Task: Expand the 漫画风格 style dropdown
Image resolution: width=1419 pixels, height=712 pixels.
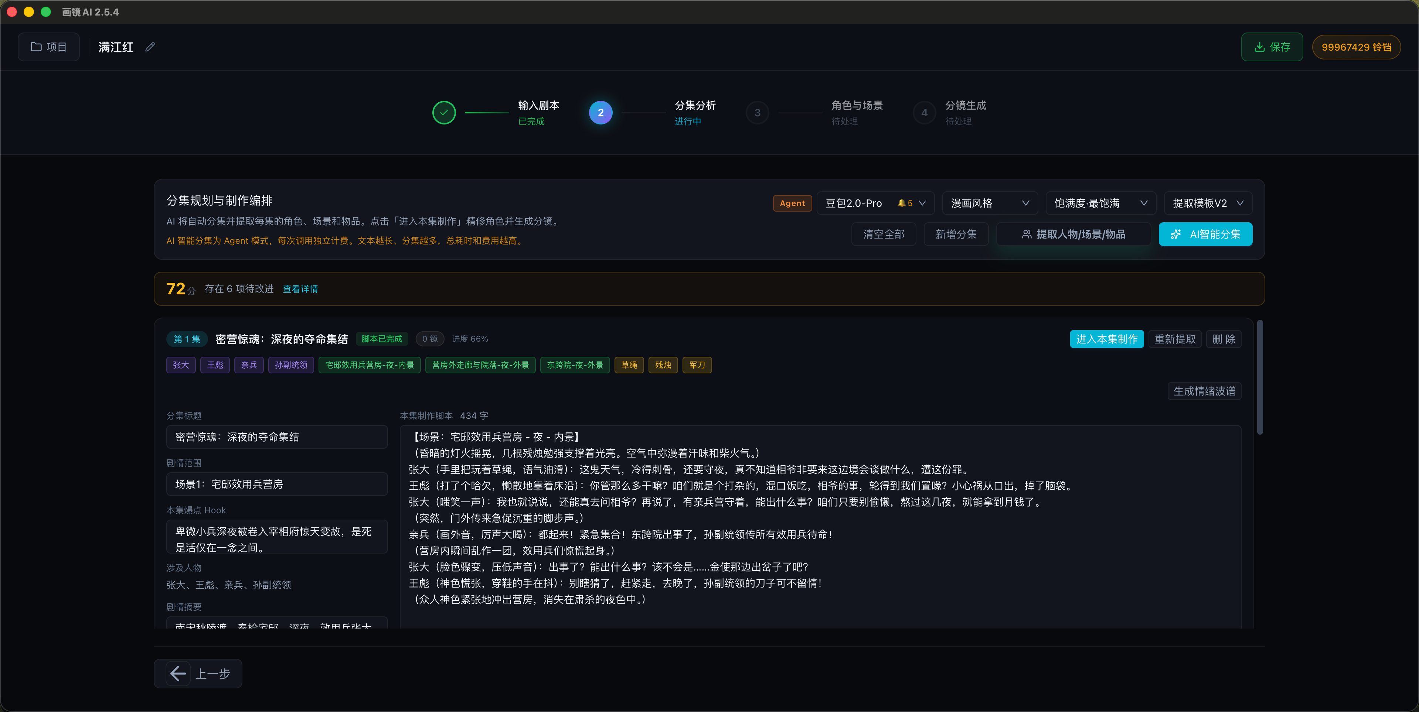Action: coord(989,203)
